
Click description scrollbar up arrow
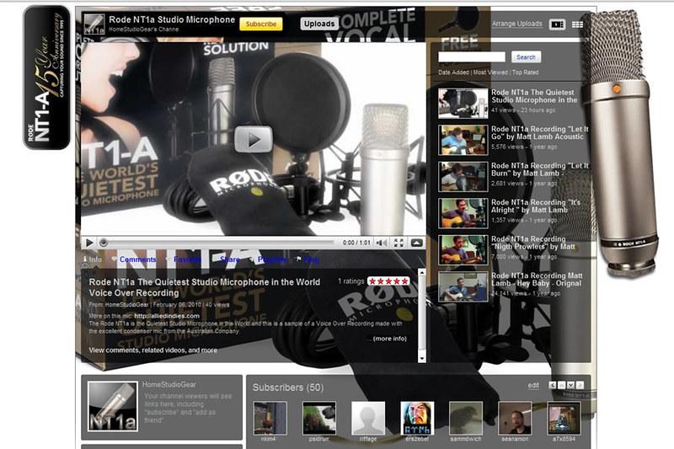(422, 272)
